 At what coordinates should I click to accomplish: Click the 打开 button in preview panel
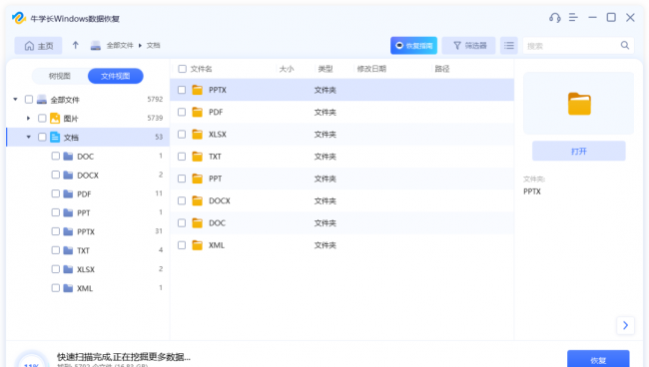(x=579, y=151)
